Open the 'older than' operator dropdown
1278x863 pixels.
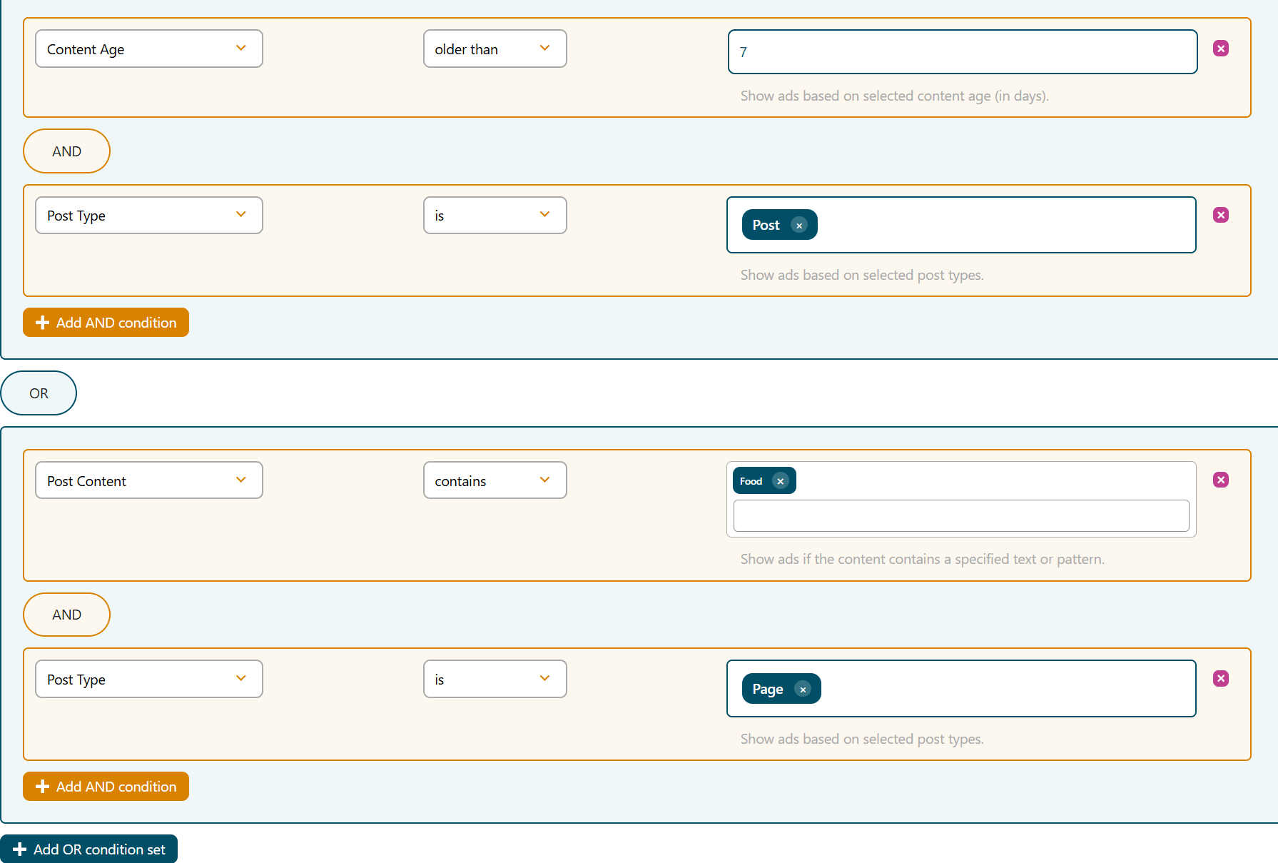point(495,49)
